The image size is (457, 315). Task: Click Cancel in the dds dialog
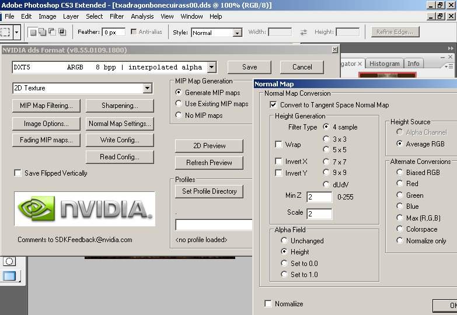302,67
